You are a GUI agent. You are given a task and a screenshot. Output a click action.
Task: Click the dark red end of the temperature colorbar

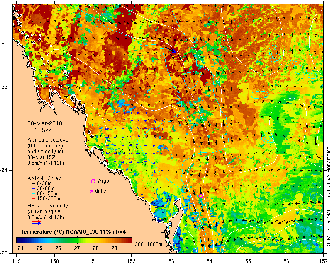(x=129, y=240)
